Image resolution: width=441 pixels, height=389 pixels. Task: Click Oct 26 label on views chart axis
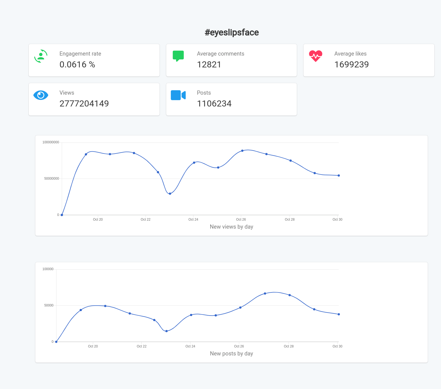click(241, 220)
